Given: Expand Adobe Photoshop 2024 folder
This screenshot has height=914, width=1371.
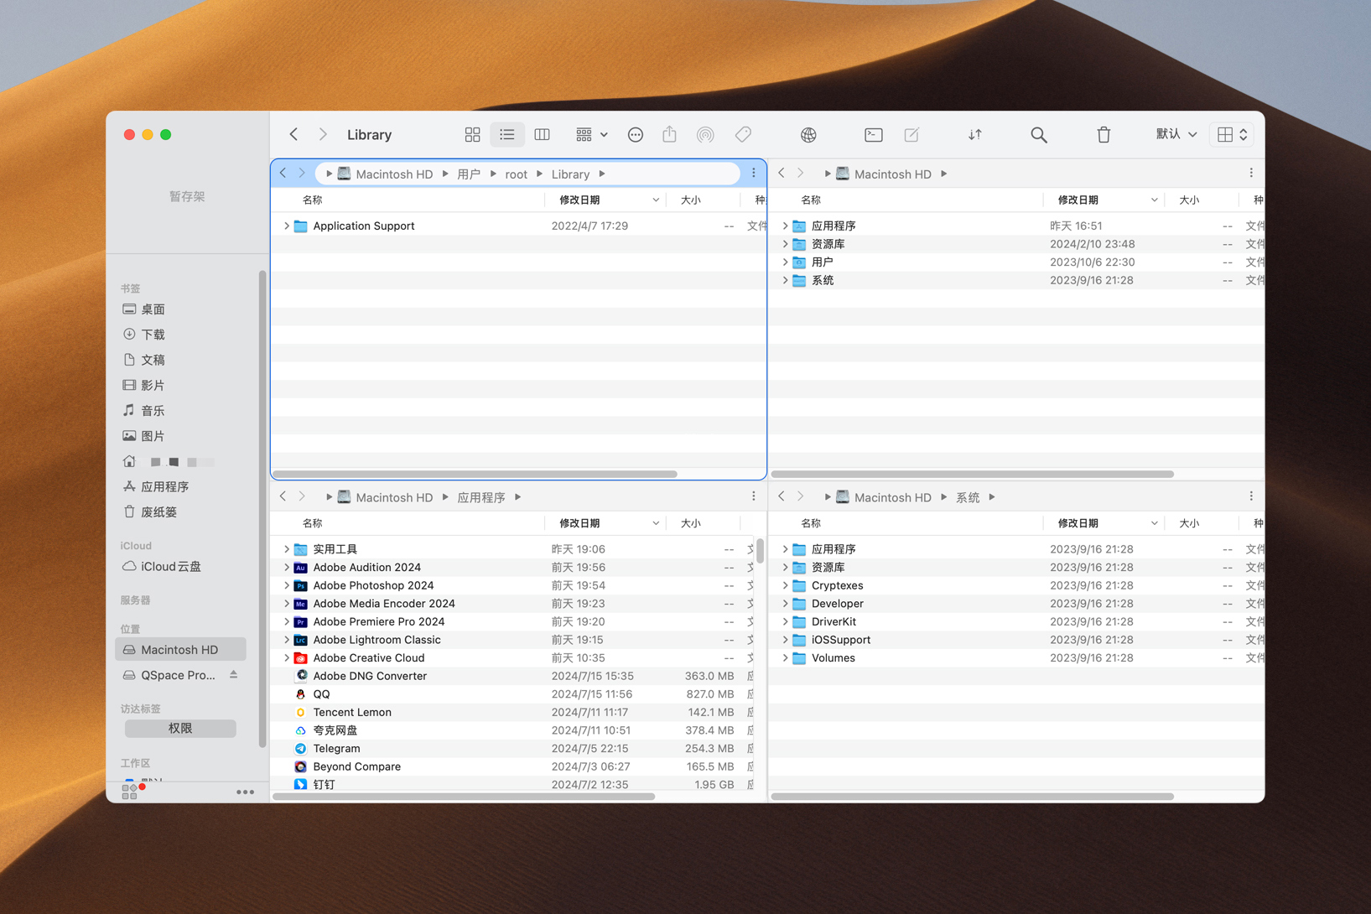Looking at the screenshot, I should [x=286, y=586].
